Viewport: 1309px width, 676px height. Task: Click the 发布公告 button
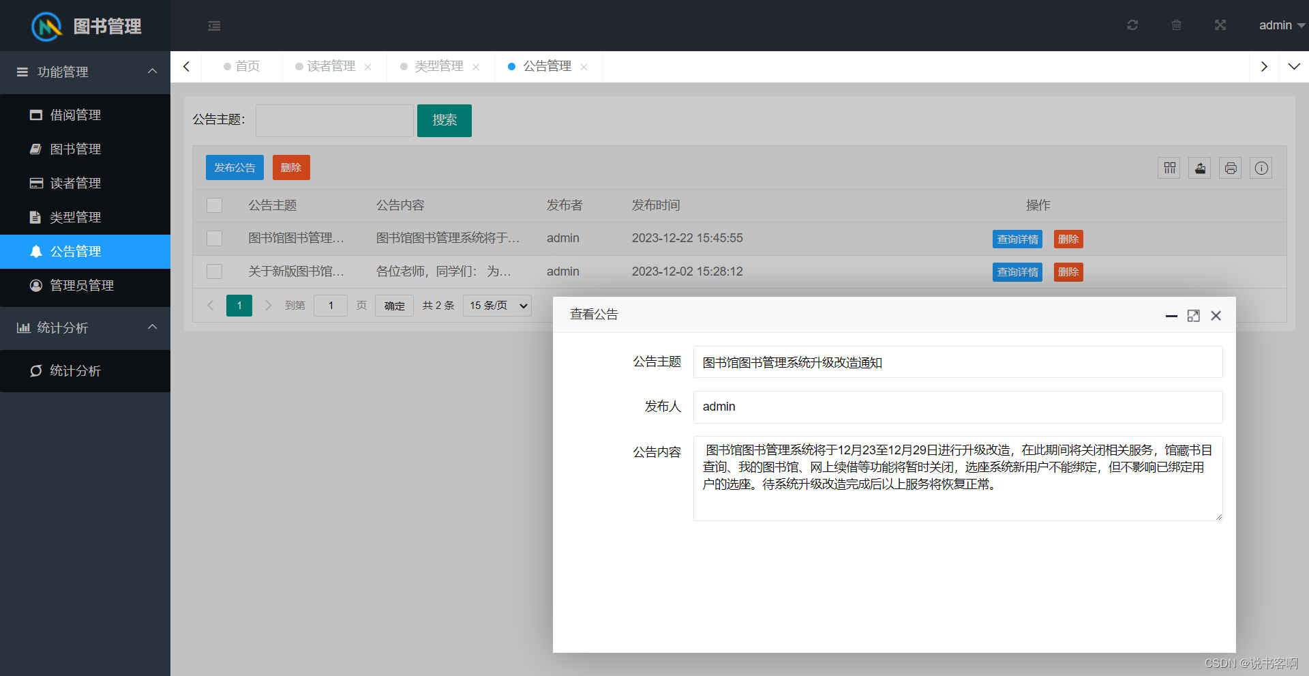(x=235, y=168)
